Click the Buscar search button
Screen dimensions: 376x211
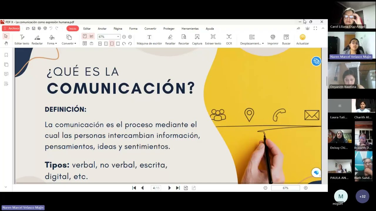click(x=286, y=40)
